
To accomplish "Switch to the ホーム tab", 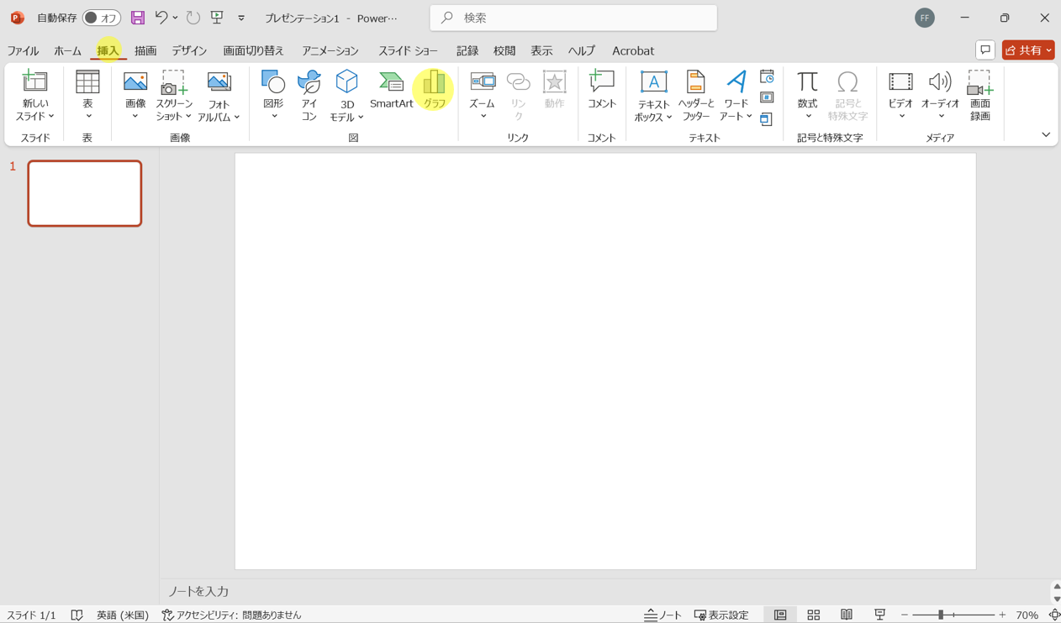I will tap(67, 50).
